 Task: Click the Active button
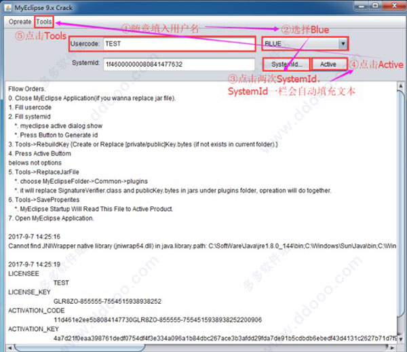coord(328,64)
